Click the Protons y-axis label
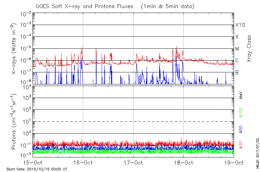The width and height of the screenshot is (260, 172). pos(14,122)
